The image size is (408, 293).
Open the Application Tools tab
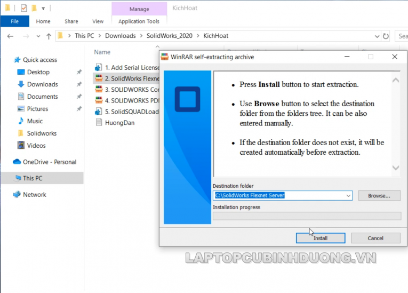139,21
